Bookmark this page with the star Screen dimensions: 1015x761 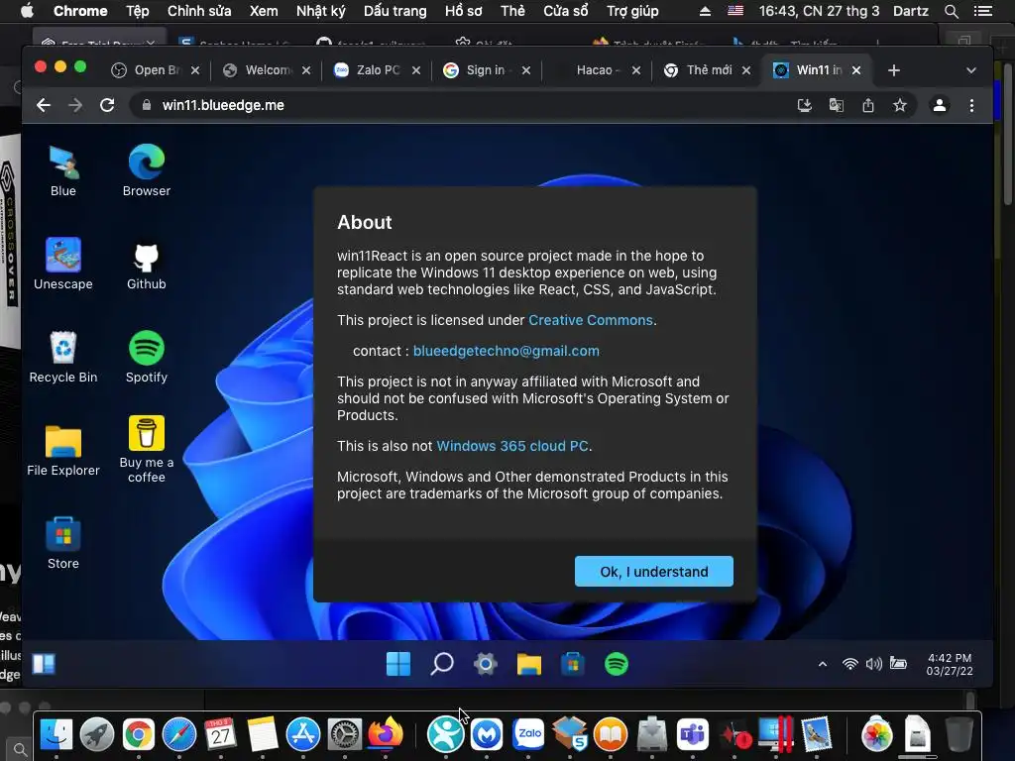point(900,105)
